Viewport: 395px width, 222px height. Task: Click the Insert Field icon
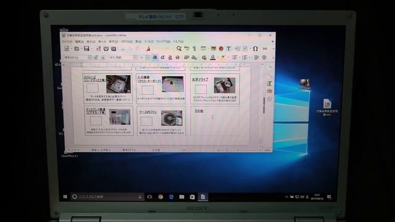click(x=245, y=49)
